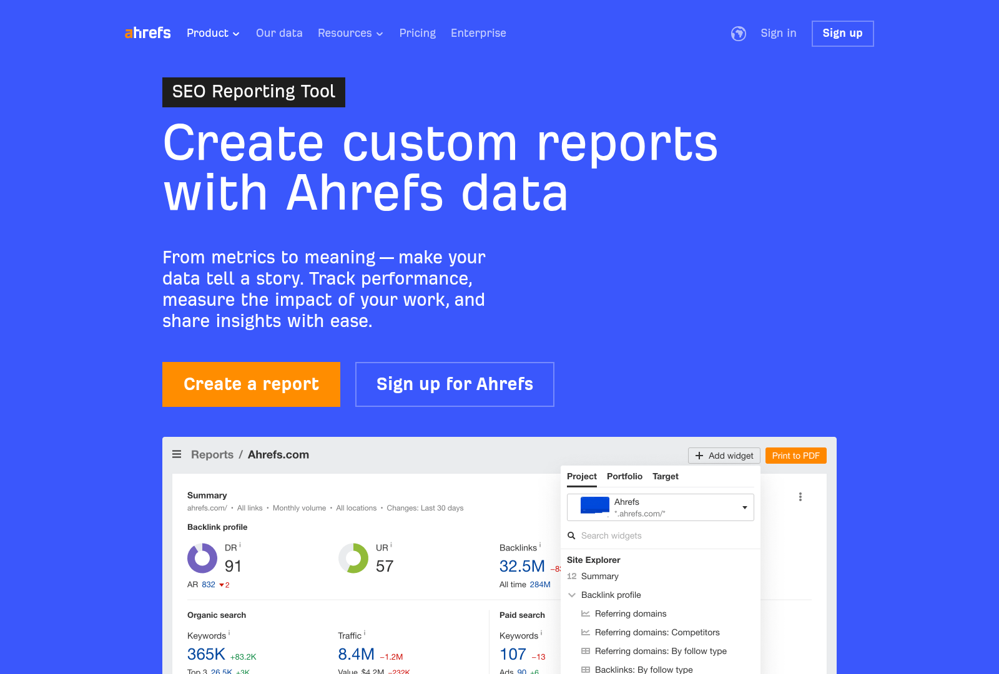Image resolution: width=999 pixels, height=674 pixels.
Task: Click the AR 832 value
Action: [x=208, y=585]
